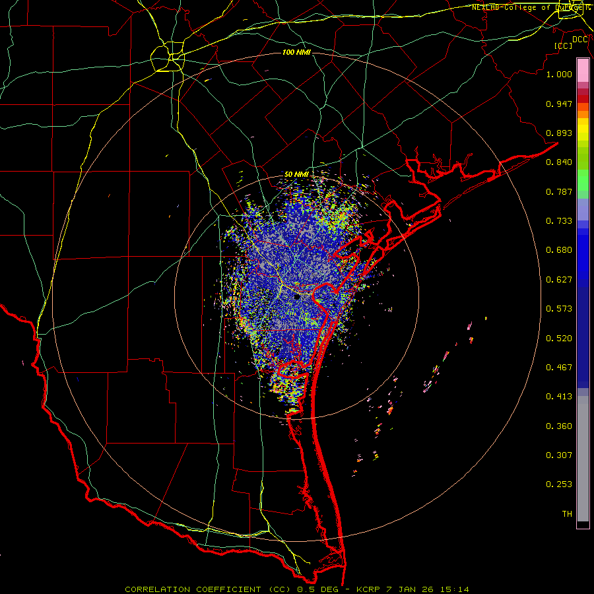Click the black radar site dot at the map center
Screen dimensions: 594x594
(297, 297)
